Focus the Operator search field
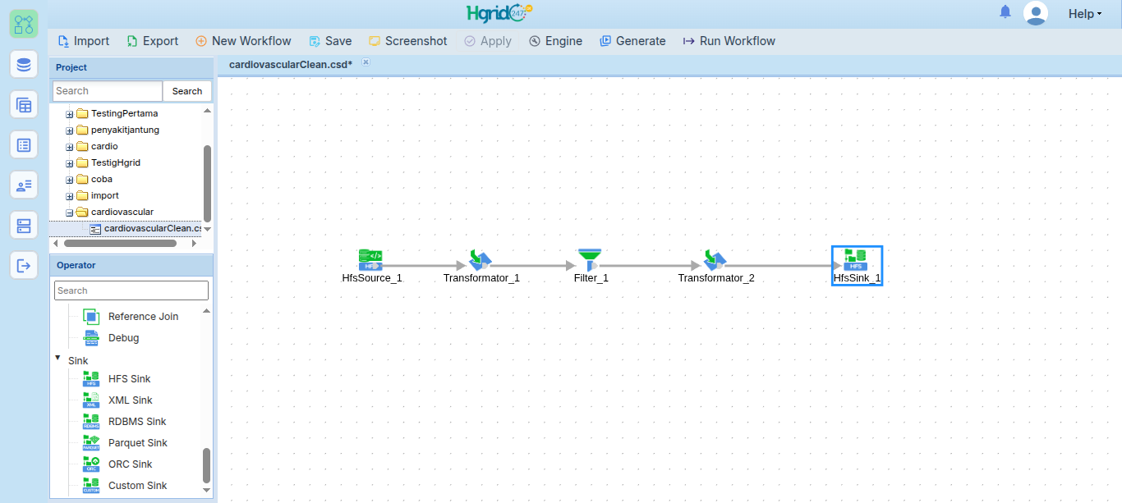This screenshot has height=503, width=1122. coord(131,290)
